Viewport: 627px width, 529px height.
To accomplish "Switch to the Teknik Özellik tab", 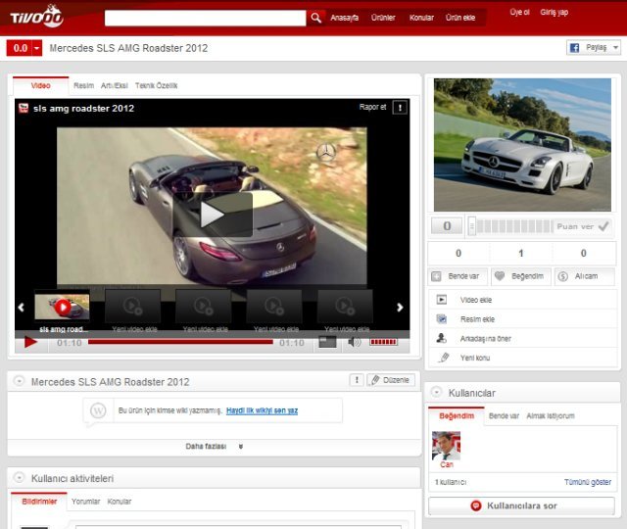I will click(x=157, y=86).
